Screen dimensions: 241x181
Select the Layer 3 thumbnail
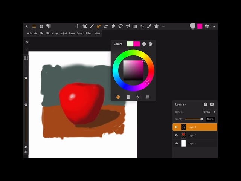tap(183, 127)
